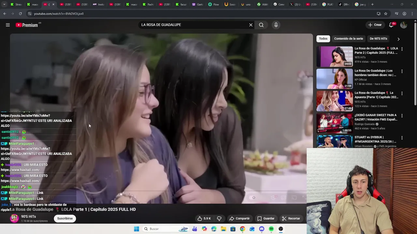Open the KP Official channel link
Image resolution: width=417 pixels, height=234 pixels.
pos(361,80)
